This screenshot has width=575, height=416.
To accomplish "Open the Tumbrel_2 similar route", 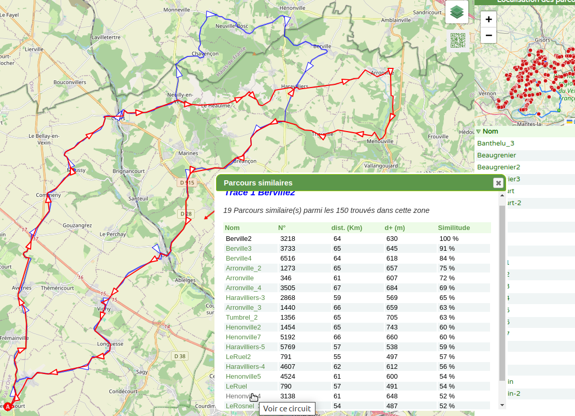I will coord(241,318).
